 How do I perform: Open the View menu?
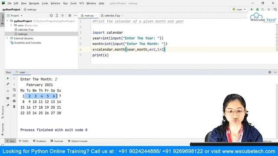pyautogui.click(x=23, y=3)
